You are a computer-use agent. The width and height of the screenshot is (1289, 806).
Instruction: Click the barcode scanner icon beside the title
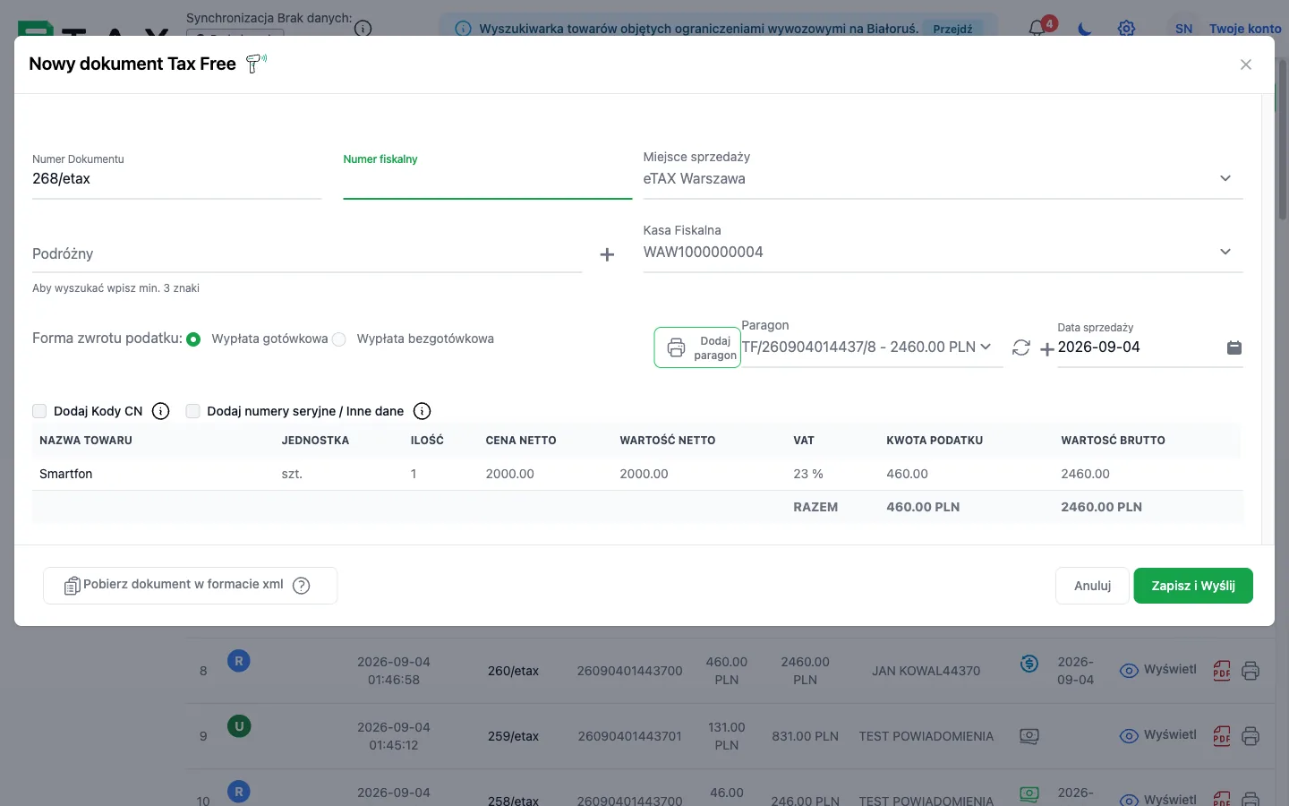pyautogui.click(x=256, y=64)
